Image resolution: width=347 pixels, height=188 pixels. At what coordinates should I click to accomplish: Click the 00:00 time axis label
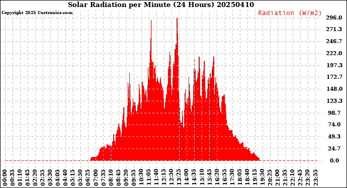(x=5, y=178)
